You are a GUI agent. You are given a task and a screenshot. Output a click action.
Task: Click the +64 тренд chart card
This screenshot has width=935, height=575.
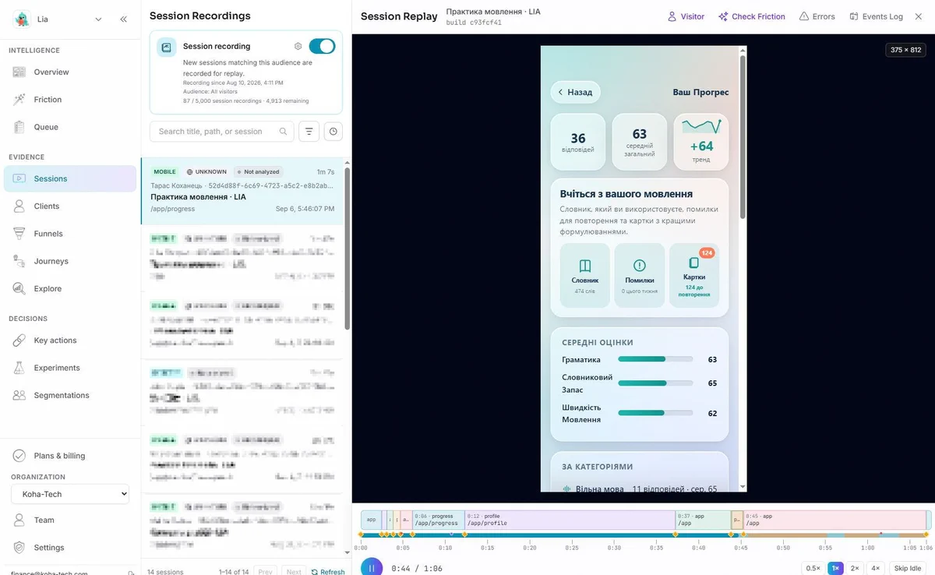[x=701, y=142]
